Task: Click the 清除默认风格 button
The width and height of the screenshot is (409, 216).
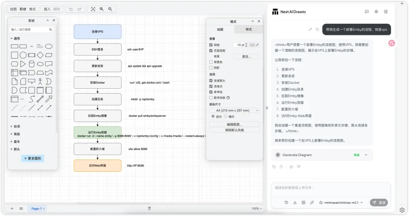Action: click(234, 130)
